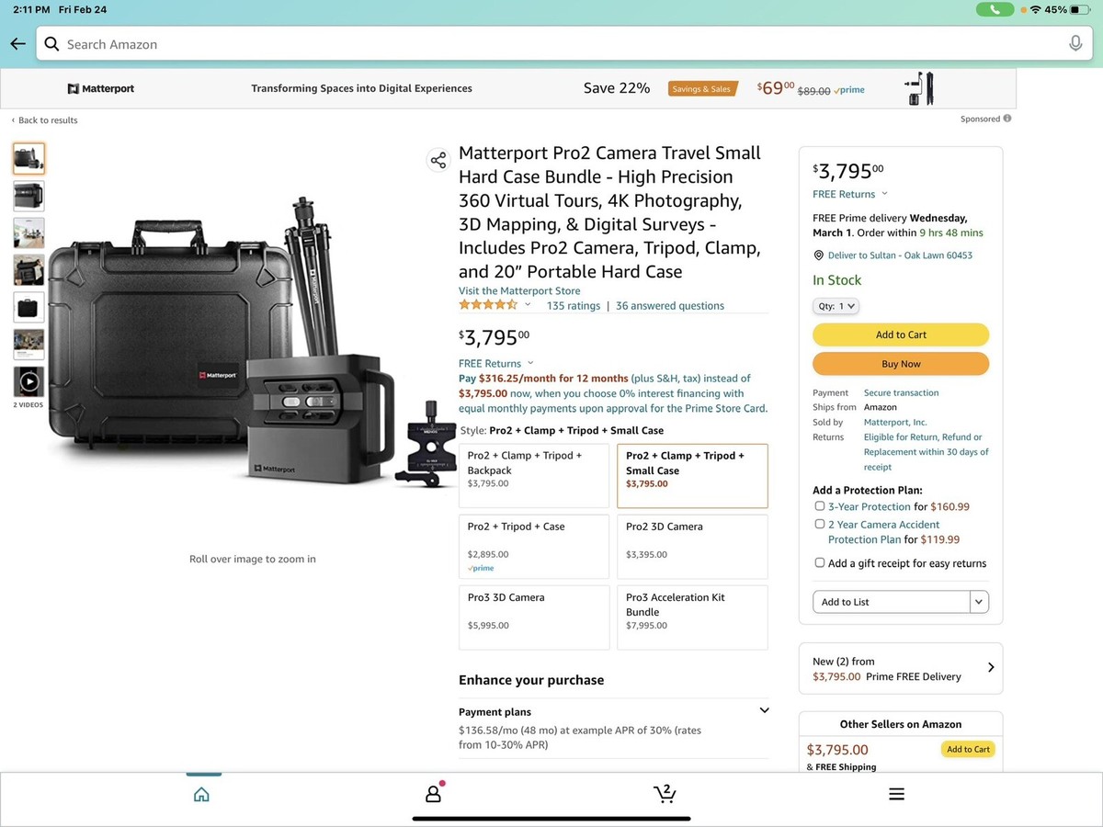This screenshot has width=1103, height=827.
Task: Play the product videos thumbnail
Action: pyautogui.click(x=28, y=381)
